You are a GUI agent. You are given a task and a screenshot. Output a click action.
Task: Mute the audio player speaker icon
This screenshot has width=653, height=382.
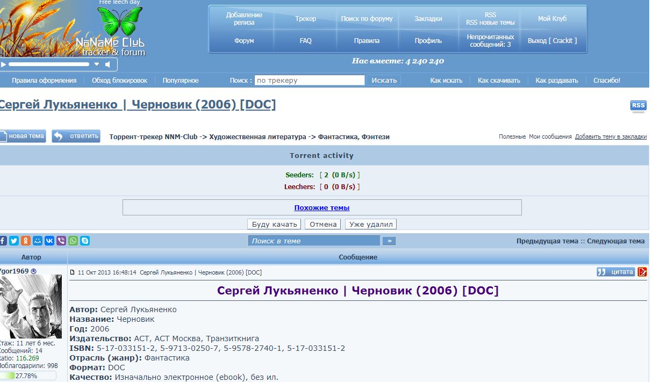[x=107, y=64]
